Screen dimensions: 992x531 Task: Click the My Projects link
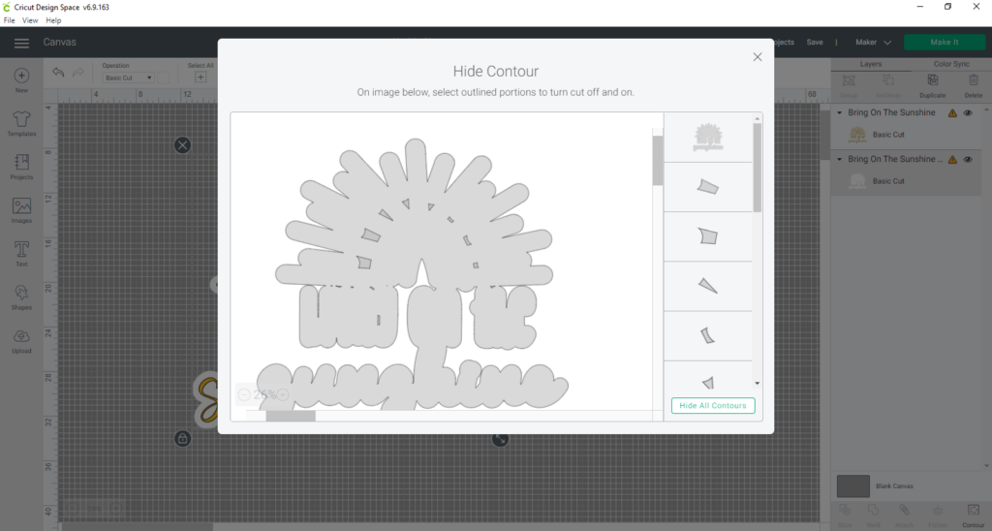pyautogui.click(x=782, y=43)
